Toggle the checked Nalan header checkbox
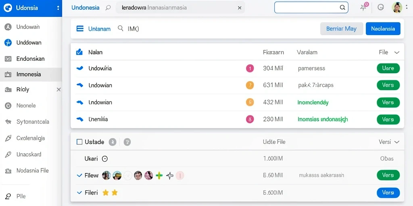Screen dimensions: 413x206 point(79,52)
